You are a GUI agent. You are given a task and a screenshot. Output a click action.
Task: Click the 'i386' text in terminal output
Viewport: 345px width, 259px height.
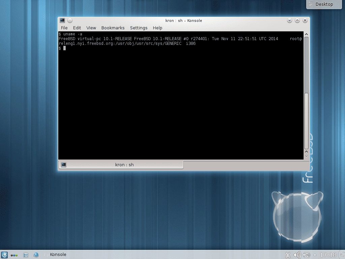191,44
